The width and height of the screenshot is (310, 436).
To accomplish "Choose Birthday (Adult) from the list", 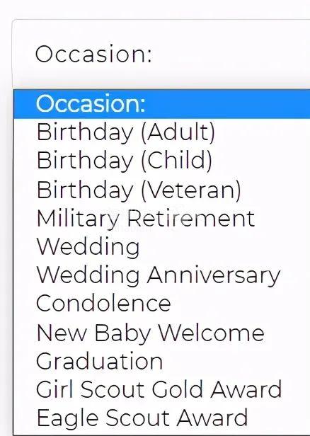I will (162, 132).
